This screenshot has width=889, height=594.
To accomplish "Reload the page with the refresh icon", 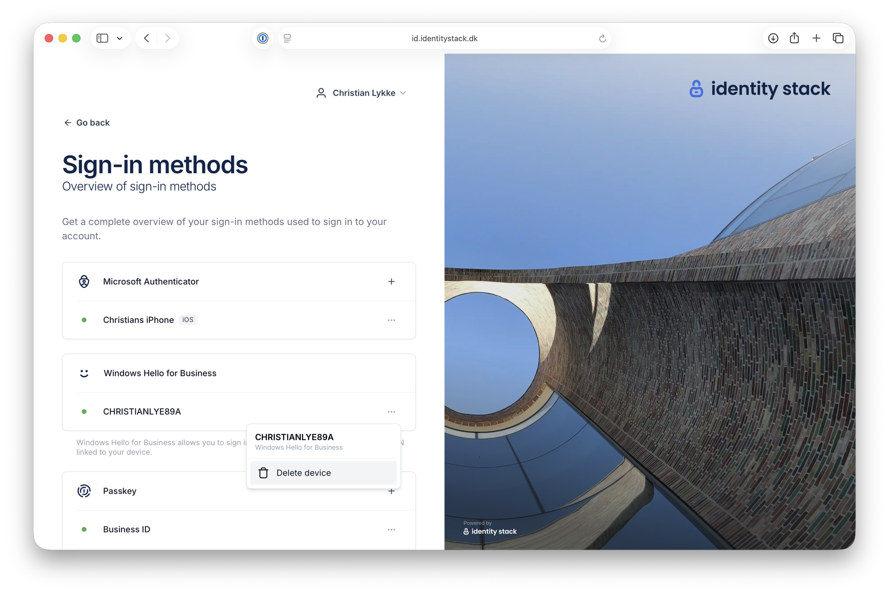I will point(602,39).
